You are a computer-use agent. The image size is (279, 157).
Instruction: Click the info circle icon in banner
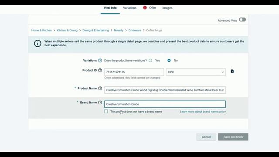[x=37, y=43]
